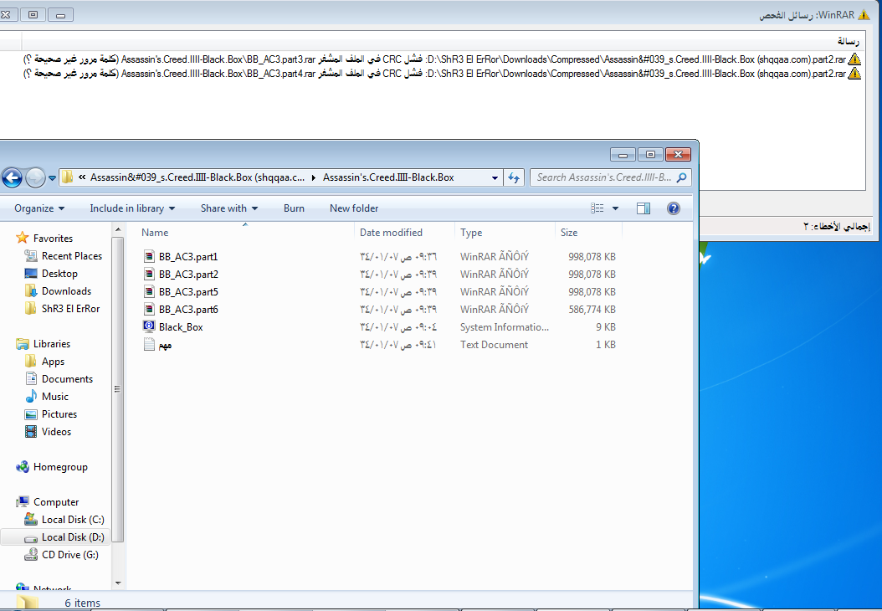This screenshot has width=882, height=611.
Task: Click the warning icon on the part4 error row
Action: tap(854, 73)
